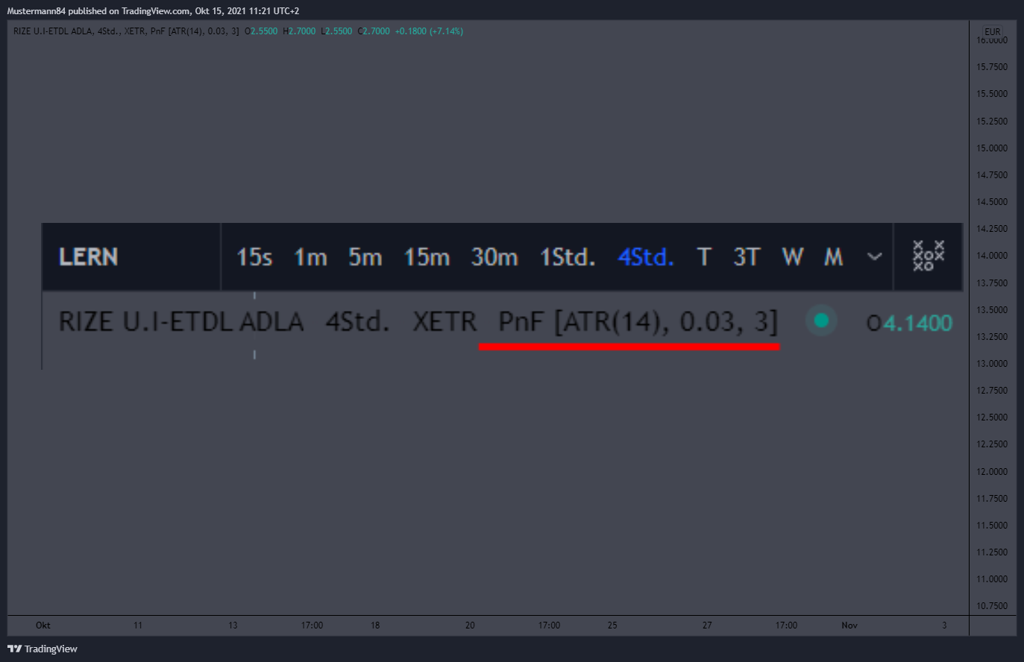
Task: Open the LERN symbol search
Action: [x=89, y=256]
